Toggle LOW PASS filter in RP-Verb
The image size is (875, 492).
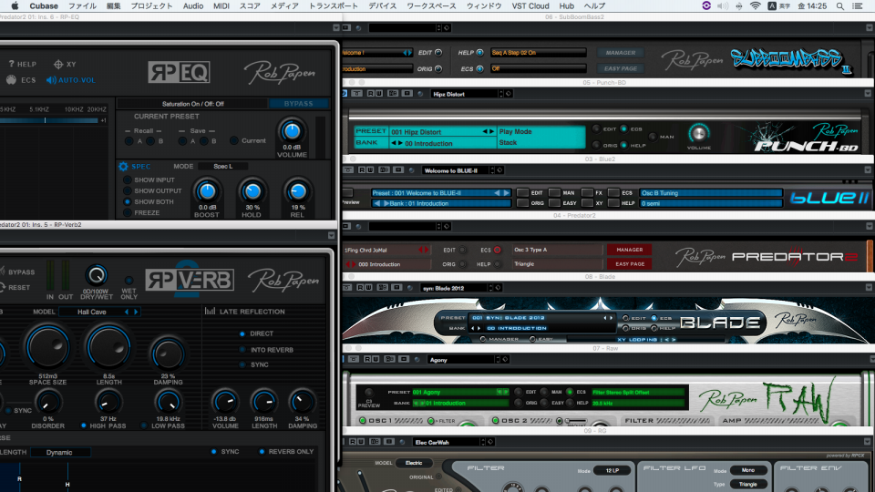click(144, 425)
